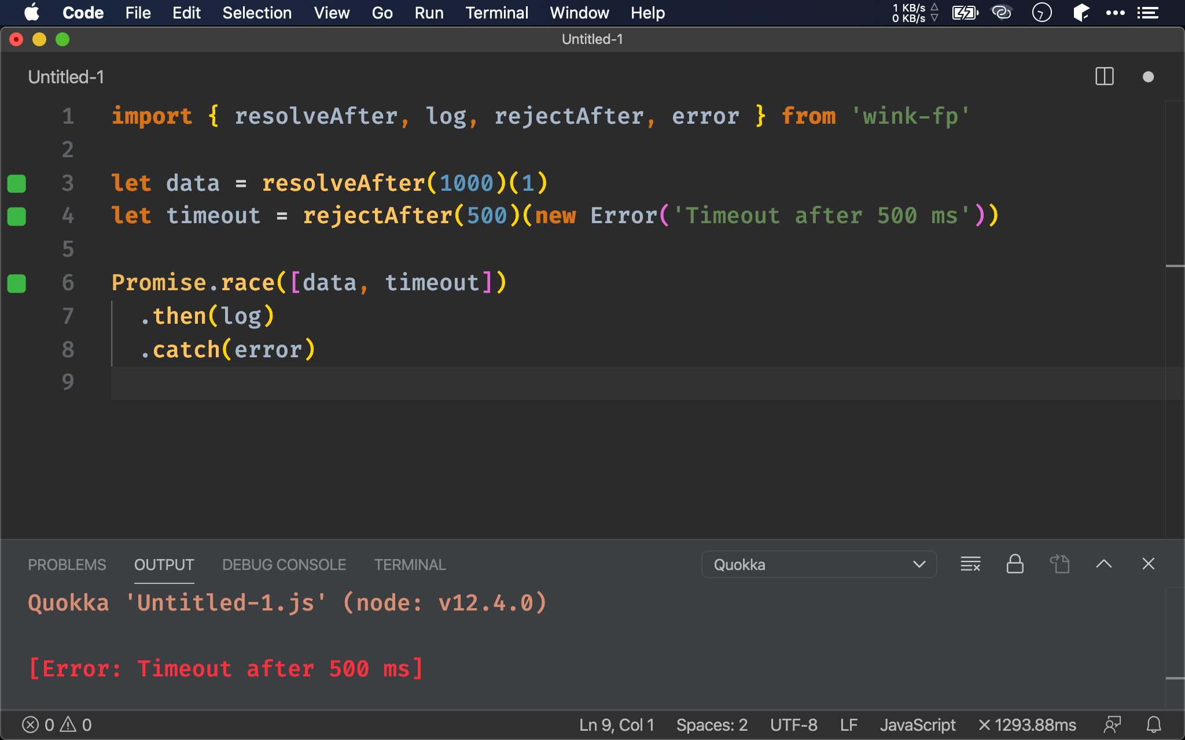Screen dimensions: 1185x740
Task: Switch to the PROBLEMS tab
Action: click(67, 564)
